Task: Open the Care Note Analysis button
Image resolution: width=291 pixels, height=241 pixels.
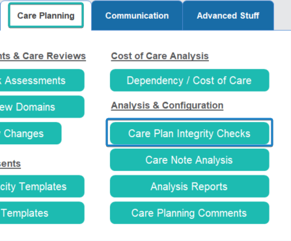Action: [x=189, y=160]
